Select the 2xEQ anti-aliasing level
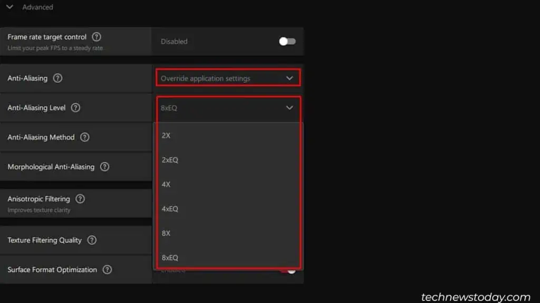Image resolution: width=540 pixels, height=303 pixels. [169, 159]
